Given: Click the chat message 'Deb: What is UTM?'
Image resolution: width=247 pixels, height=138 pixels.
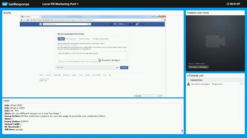Looking at the screenshot, I should click(15, 108).
